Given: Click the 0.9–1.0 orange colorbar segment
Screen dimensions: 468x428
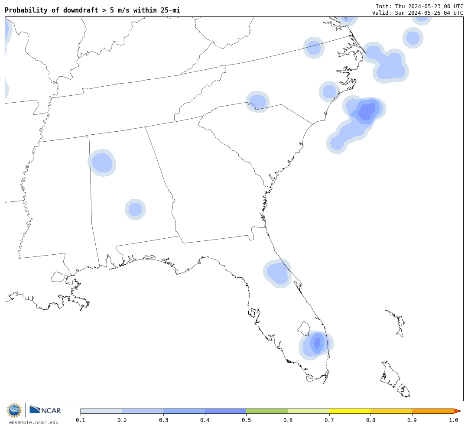Looking at the screenshot, I should (433, 411).
